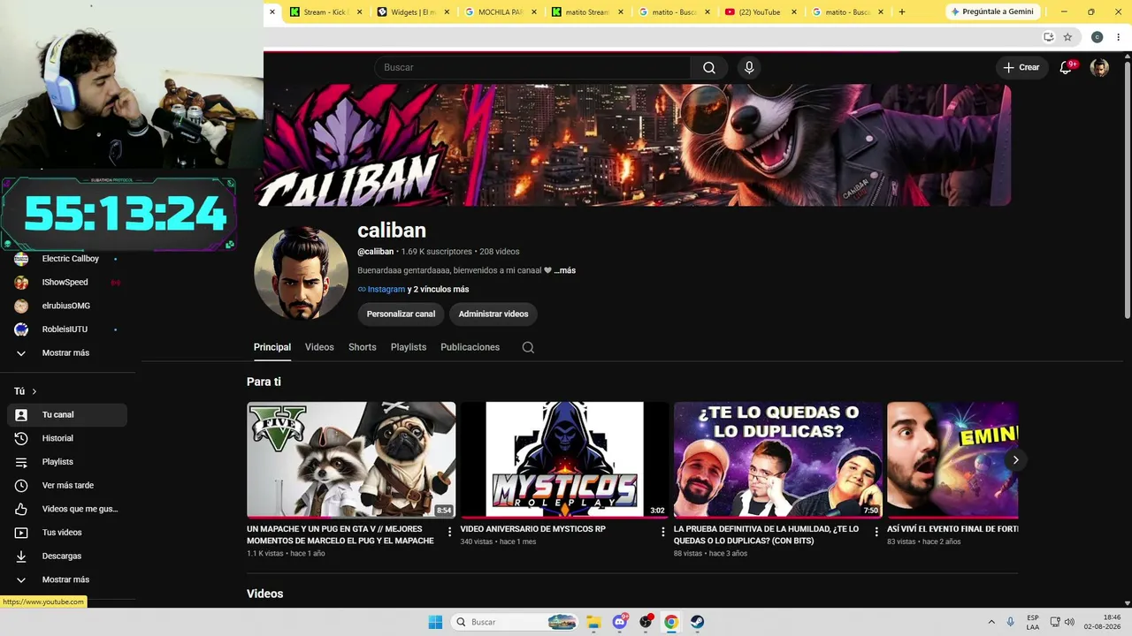Open Windows Start menu
Screen dimensions: 1132x636
pos(435,622)
